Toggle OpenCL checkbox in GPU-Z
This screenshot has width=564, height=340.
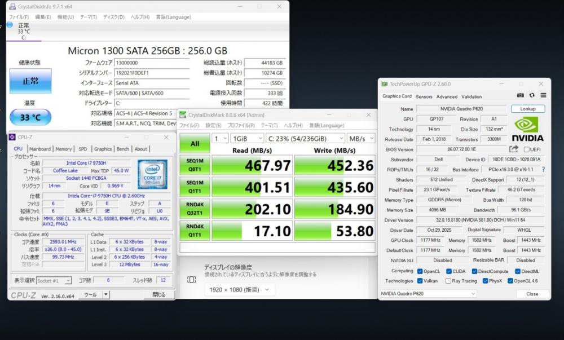tap(420, 271)
